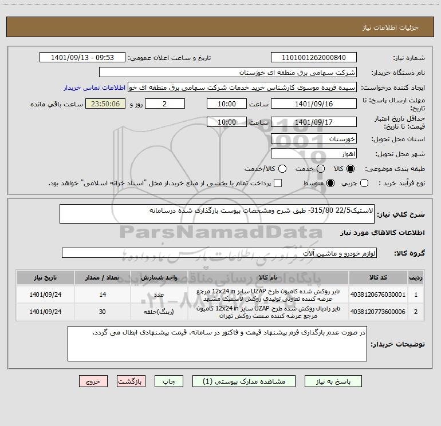Click the چاپ print button
Viewport: 441px width, 426px height.
(169, 381)
